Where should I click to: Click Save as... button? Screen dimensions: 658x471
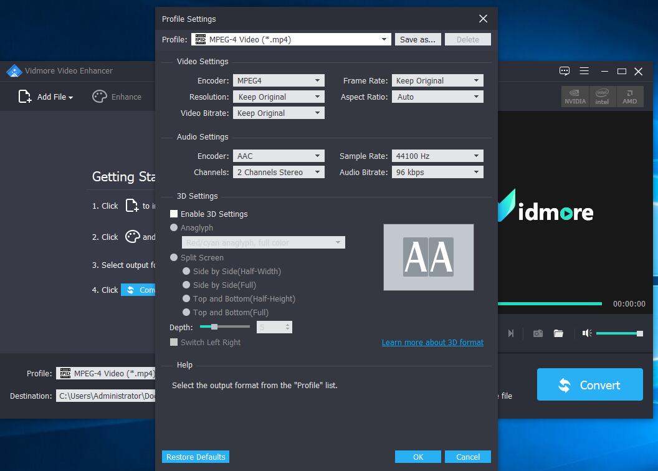418,39
